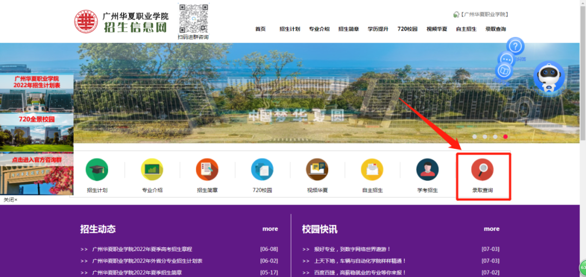586x277 pixels.
Task: Go to the second carousel slide dot
Action: 485,136
